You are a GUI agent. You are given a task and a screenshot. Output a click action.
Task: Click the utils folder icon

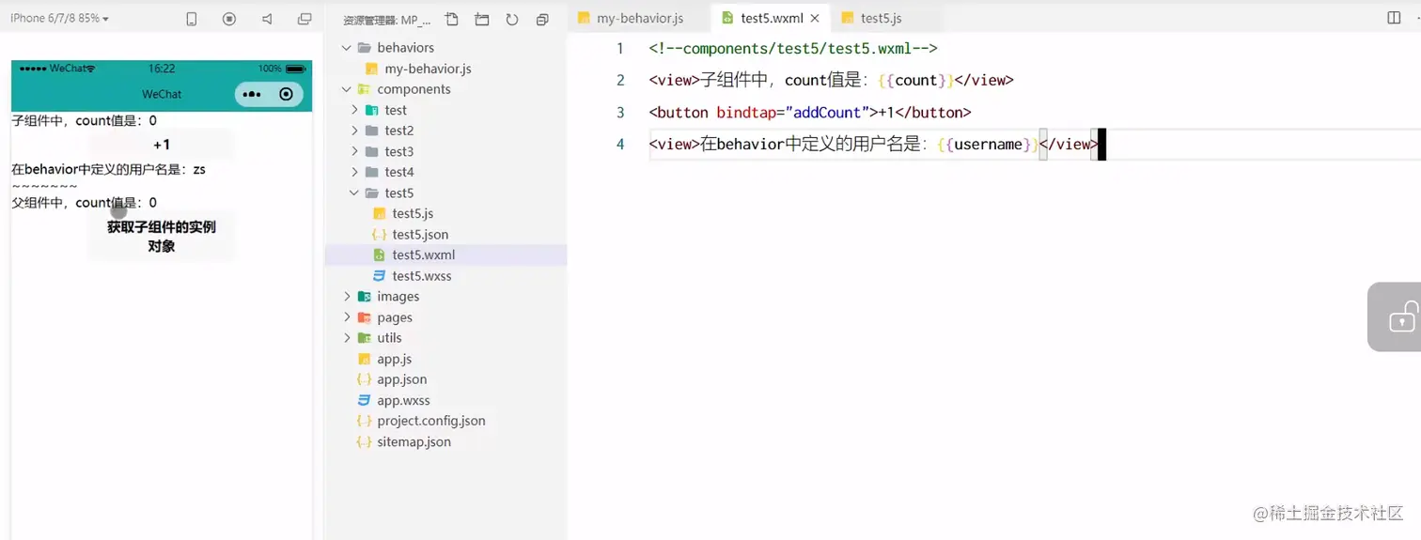pyautogui.click(x=364, y=338)
